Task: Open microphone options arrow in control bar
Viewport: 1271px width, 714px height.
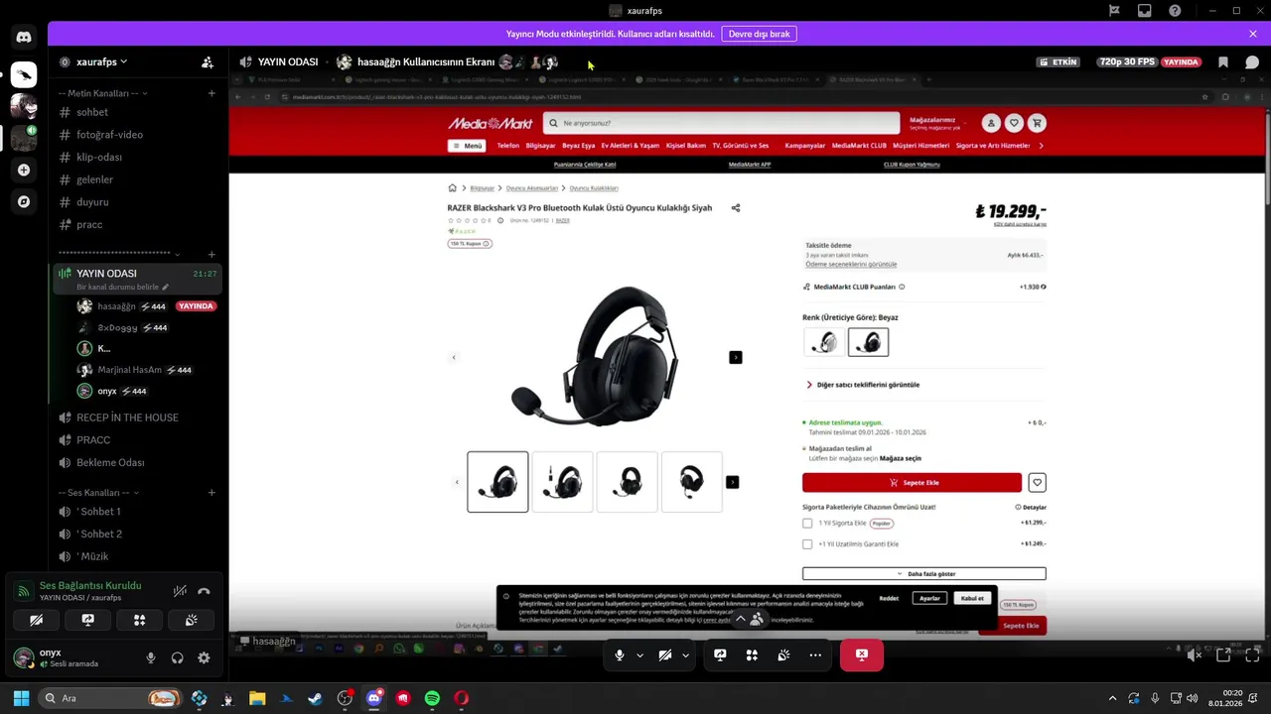Action: (x=639, y=654)
